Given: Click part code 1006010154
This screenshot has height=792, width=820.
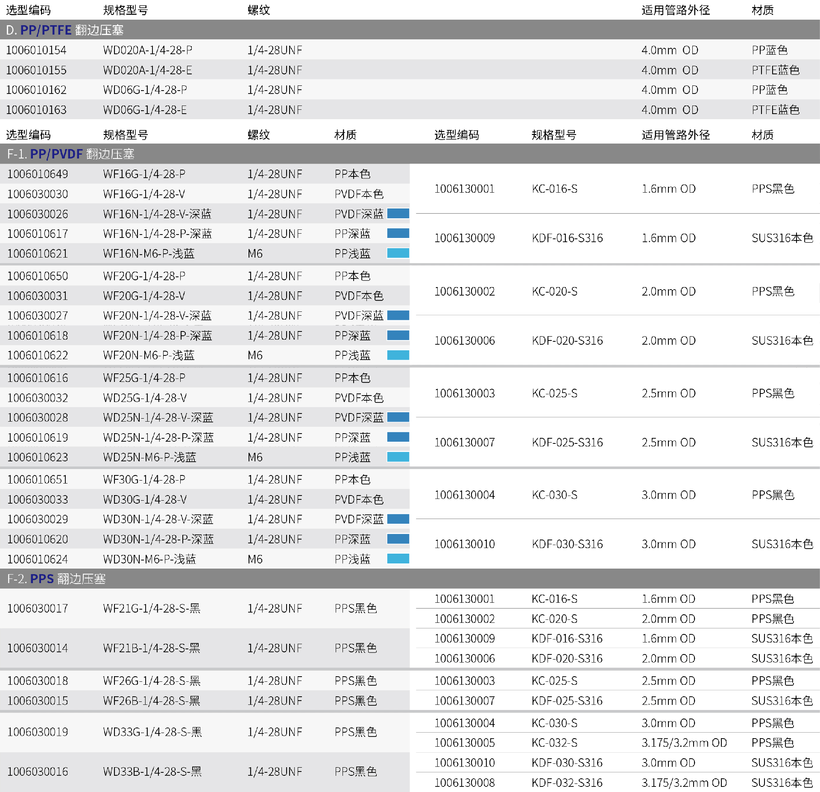Looking at the screenshot, I should click(36, 50).
